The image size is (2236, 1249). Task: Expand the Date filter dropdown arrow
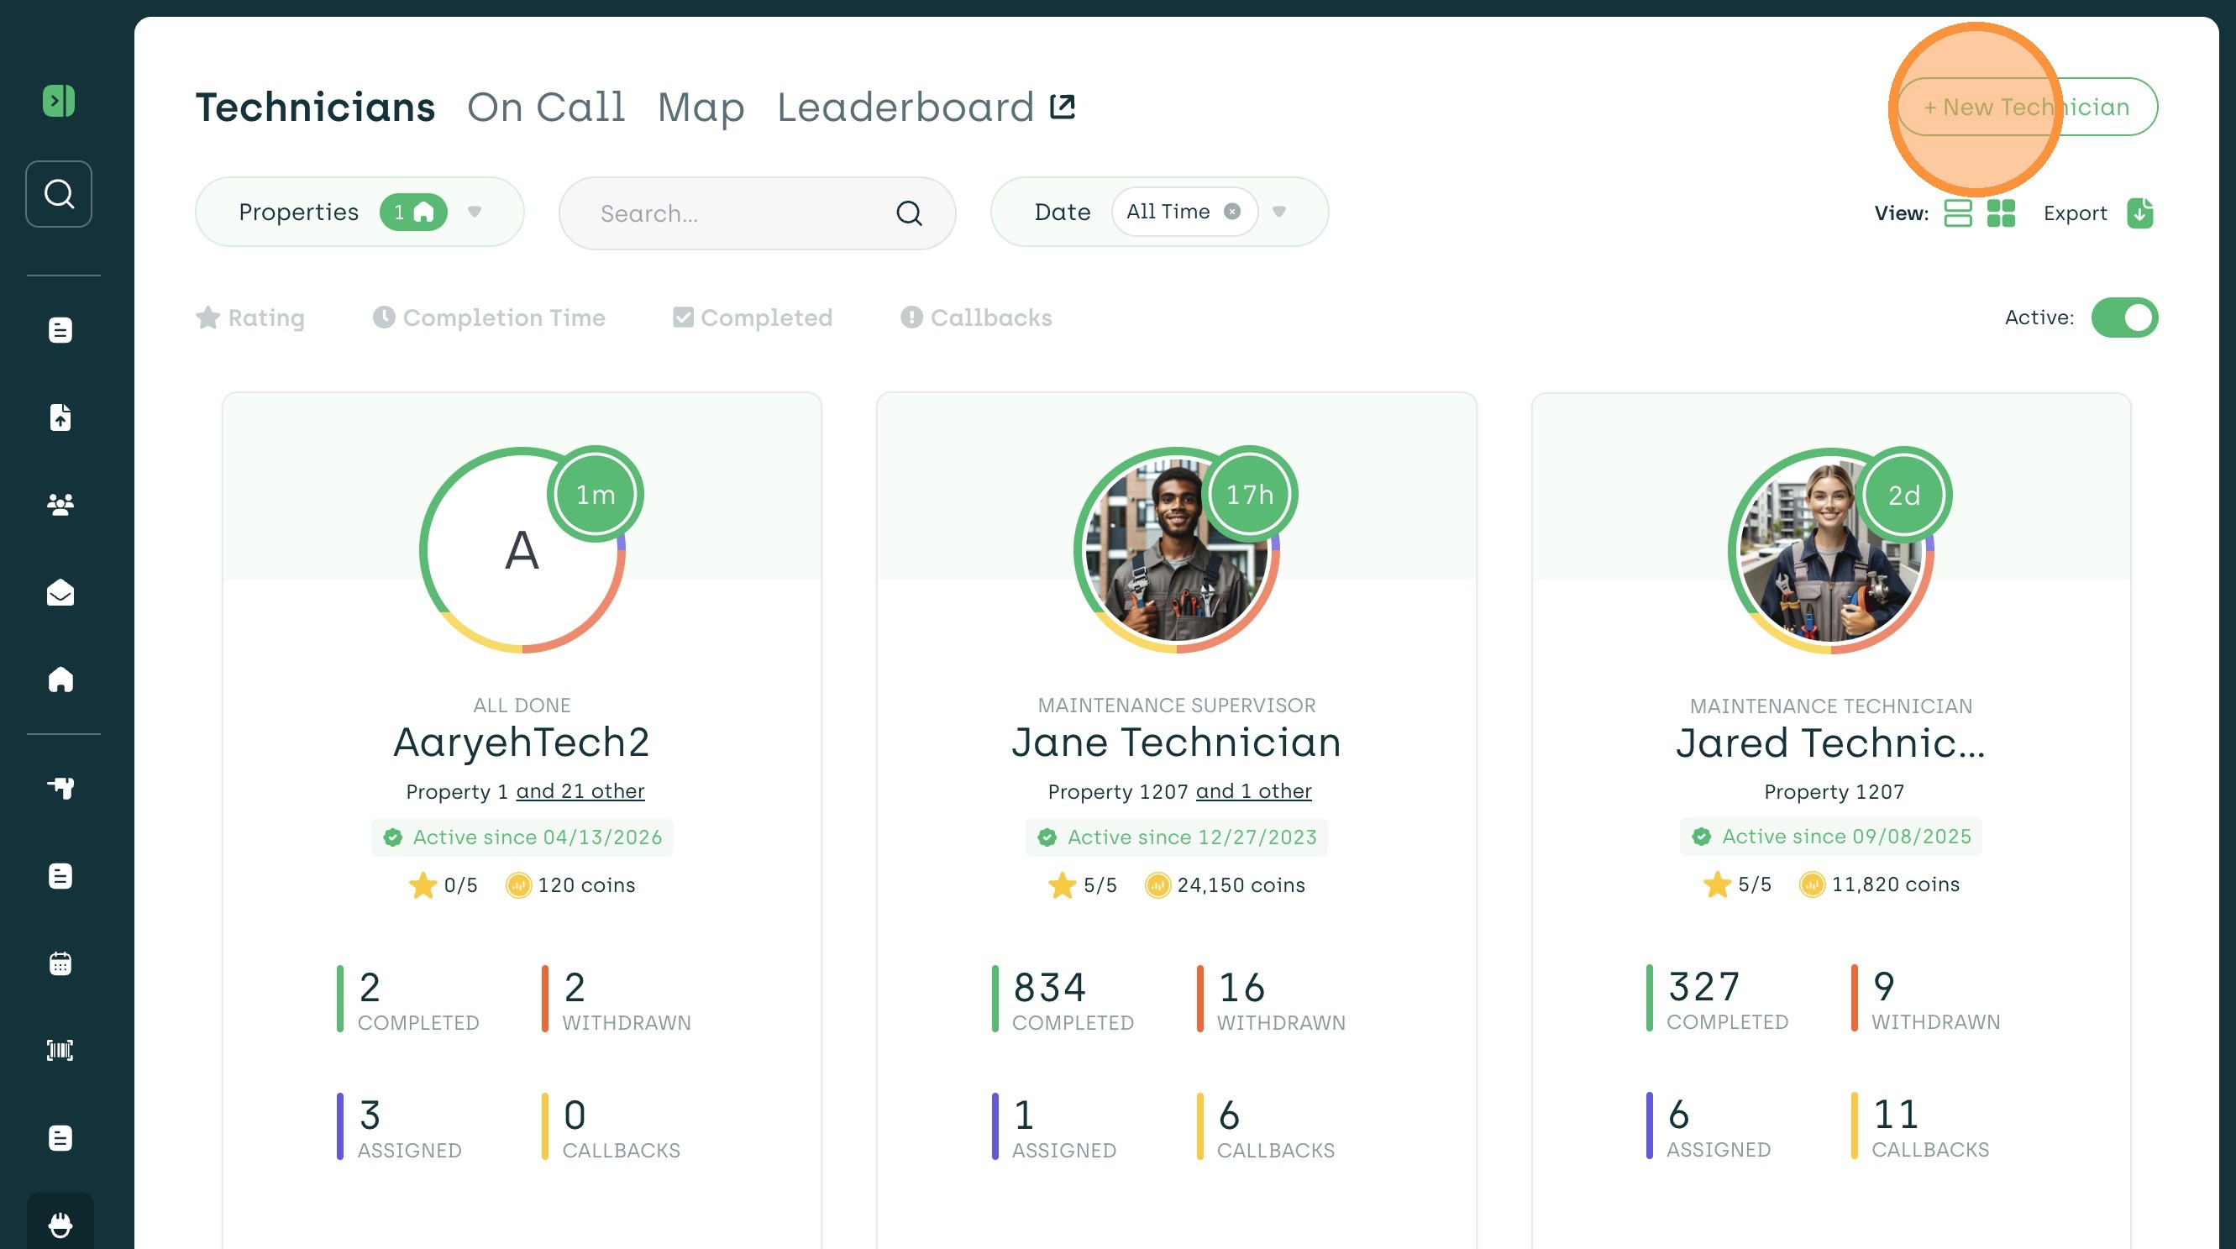pos(1278,212)
